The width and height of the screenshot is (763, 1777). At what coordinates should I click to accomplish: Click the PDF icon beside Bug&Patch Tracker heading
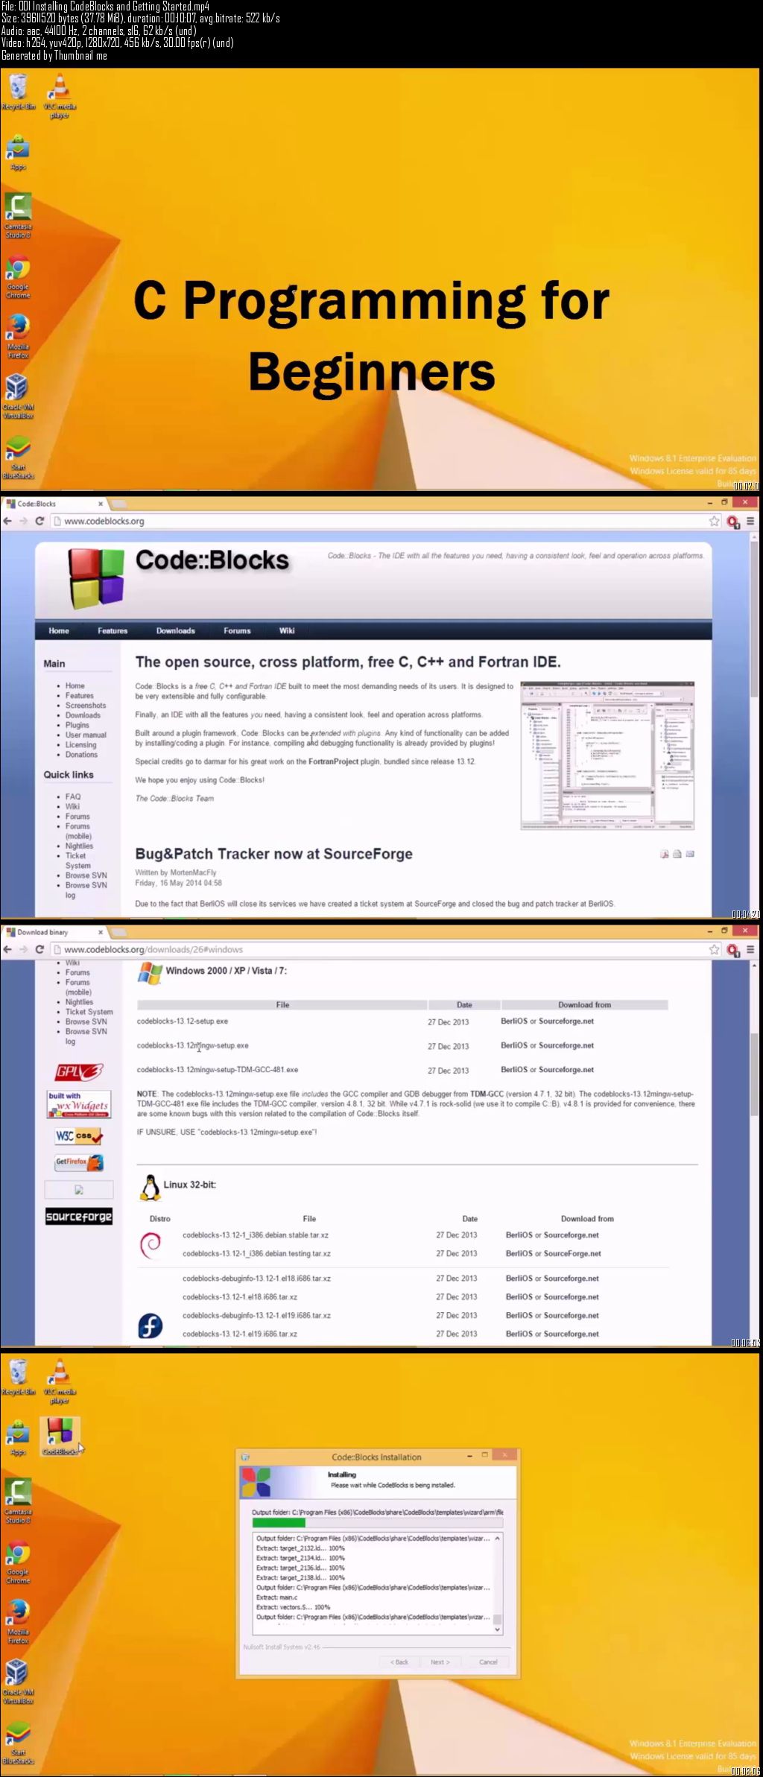pyautogui.click(x=664, y=854)
